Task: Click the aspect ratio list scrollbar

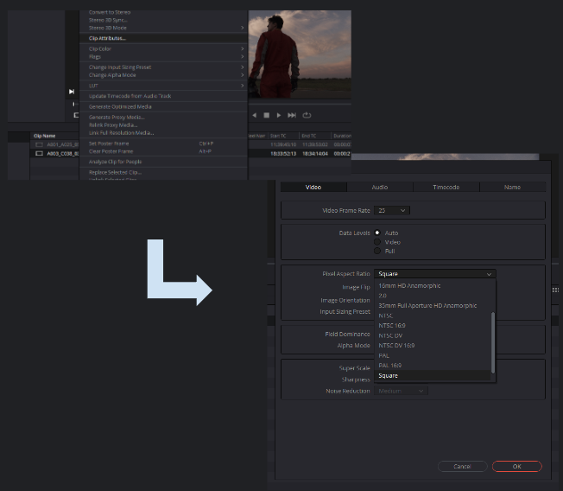Action: [494, 341]
